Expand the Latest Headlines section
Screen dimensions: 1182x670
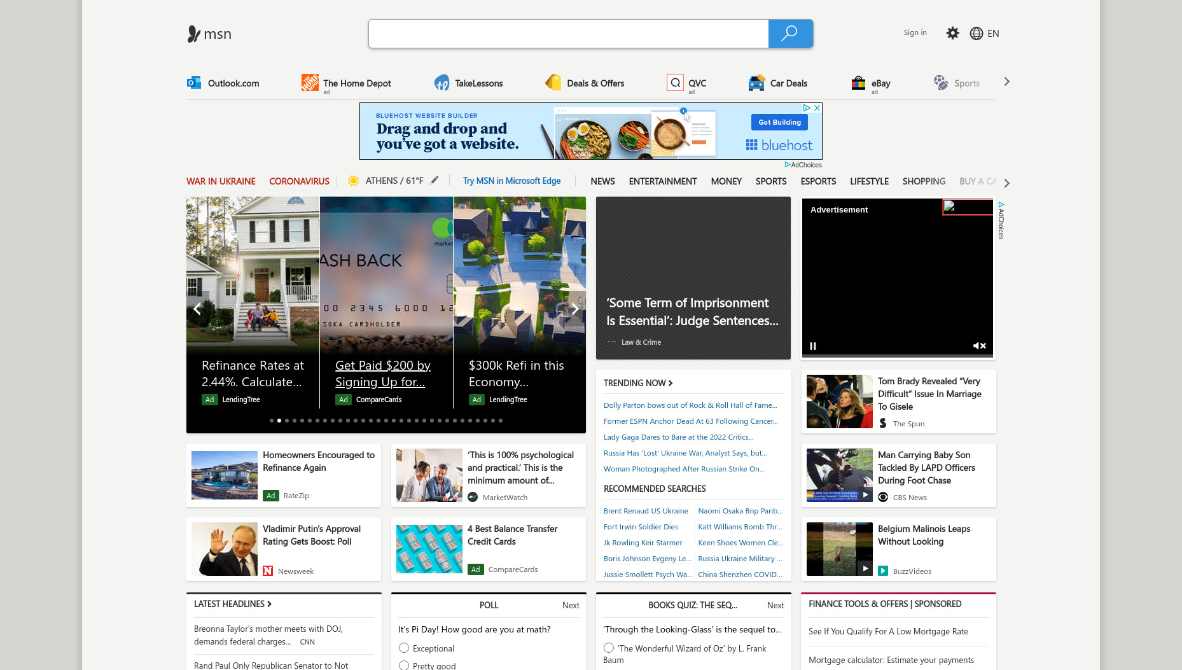pyautogui.click(x=233, y=604)
